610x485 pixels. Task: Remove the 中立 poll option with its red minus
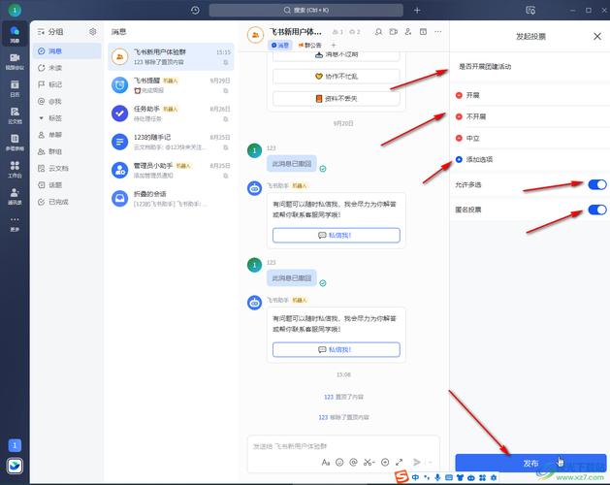pyautogui.click(x=459, y=138)
